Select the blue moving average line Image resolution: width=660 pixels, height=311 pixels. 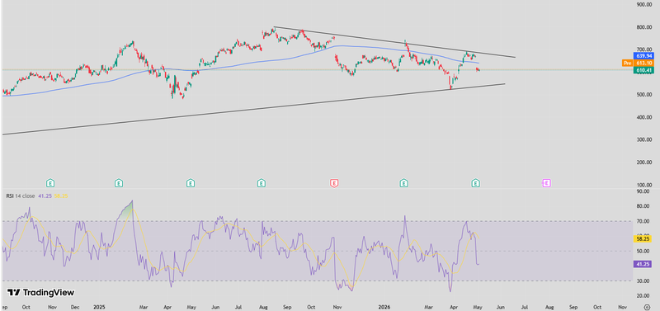pos(240,65)
